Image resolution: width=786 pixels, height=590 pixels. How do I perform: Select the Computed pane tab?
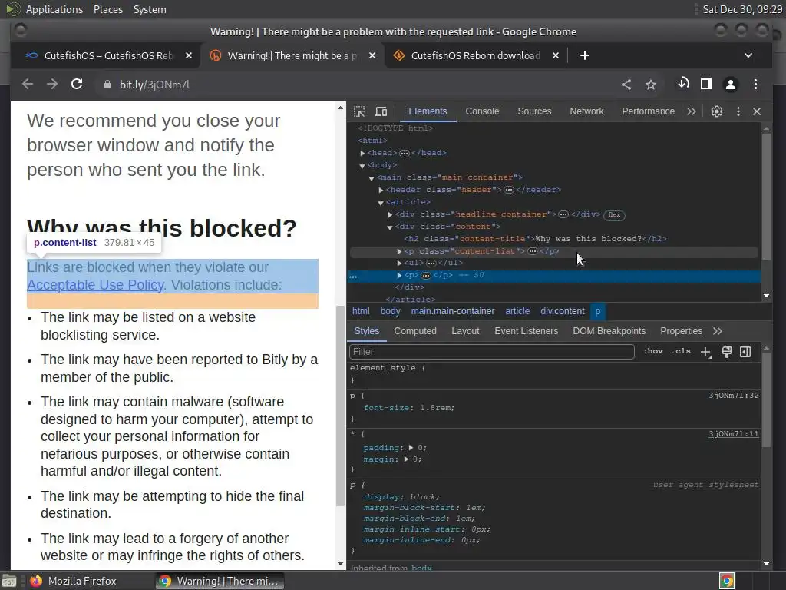point(415,331)
